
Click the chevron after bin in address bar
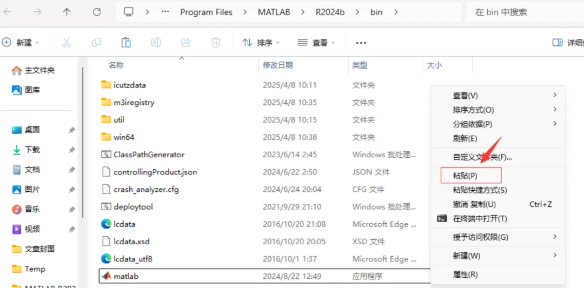coord(395,12)
